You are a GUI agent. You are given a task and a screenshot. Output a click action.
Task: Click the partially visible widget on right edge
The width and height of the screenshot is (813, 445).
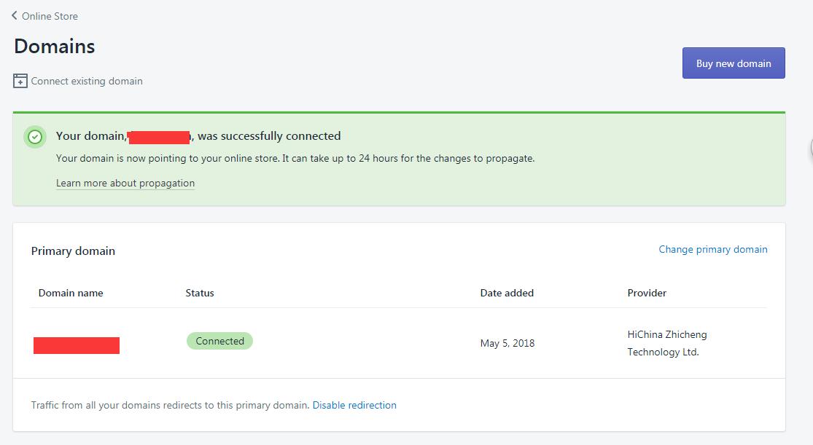[x=809, y=148]
